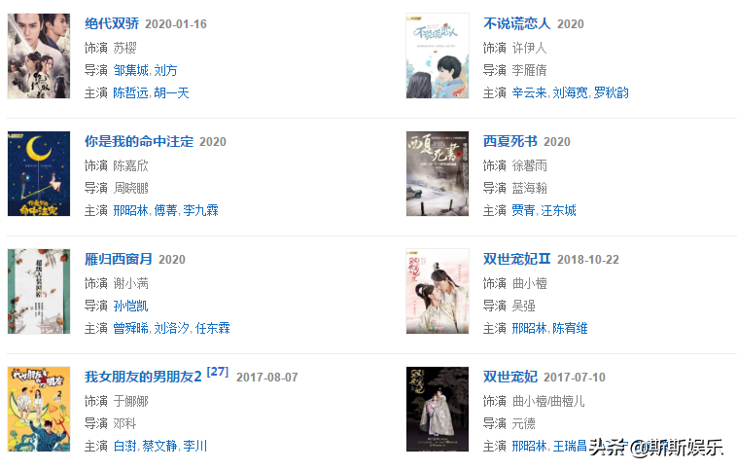Open the 双世宠妃II poster thumbnail

click(x=438, y=291)
